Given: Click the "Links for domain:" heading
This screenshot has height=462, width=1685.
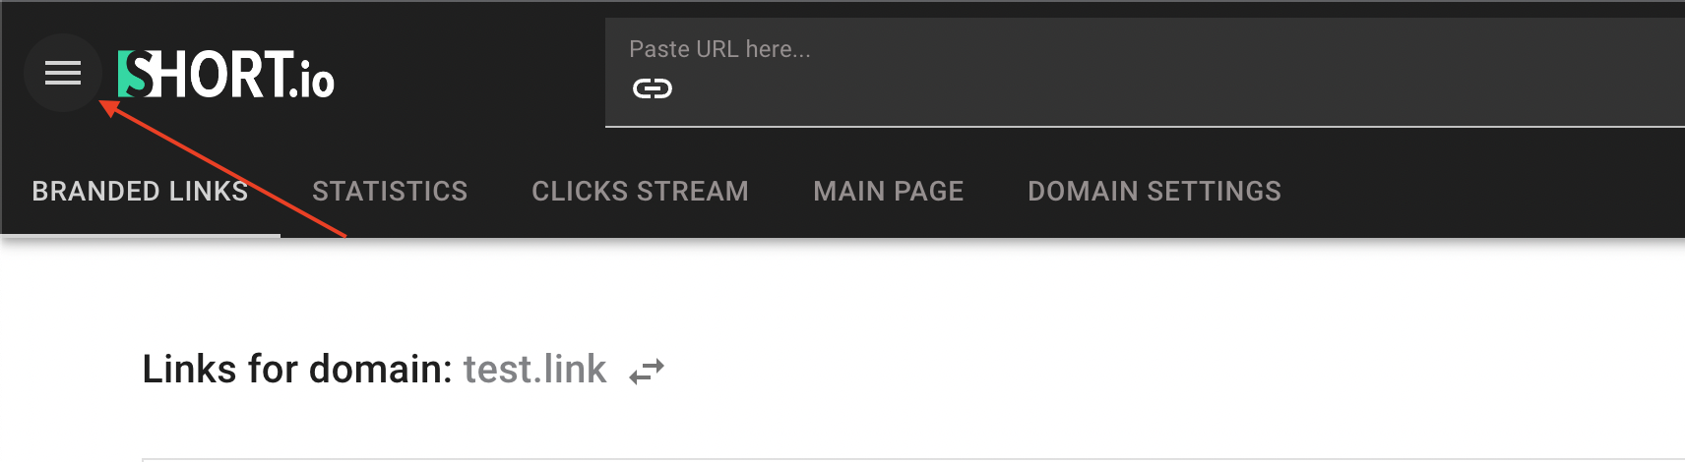Looking at the screenshot, I should pyautogui.click(x=296, y=370).
